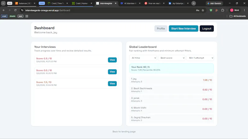Close the interviewginie tab
This screenshot has height=139, width=248.
(x=116, y=3)
